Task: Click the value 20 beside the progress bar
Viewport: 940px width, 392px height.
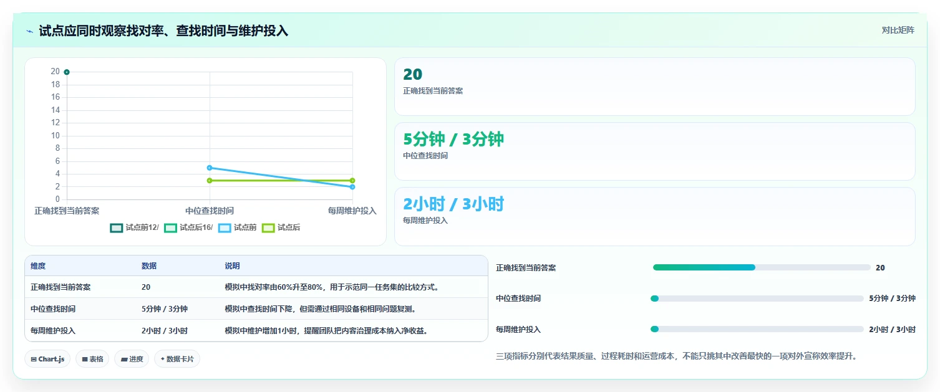Action: coord(880,268)
